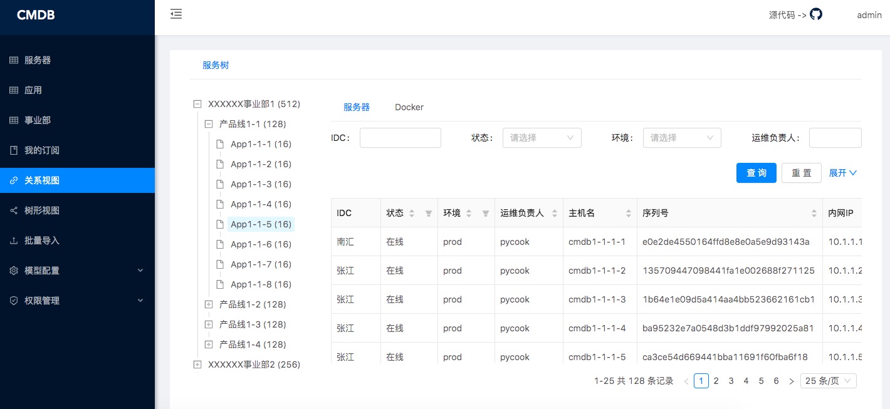
Task: Expand the XXXXXX事业部2 tree node
Action: [x=197, y=365]
